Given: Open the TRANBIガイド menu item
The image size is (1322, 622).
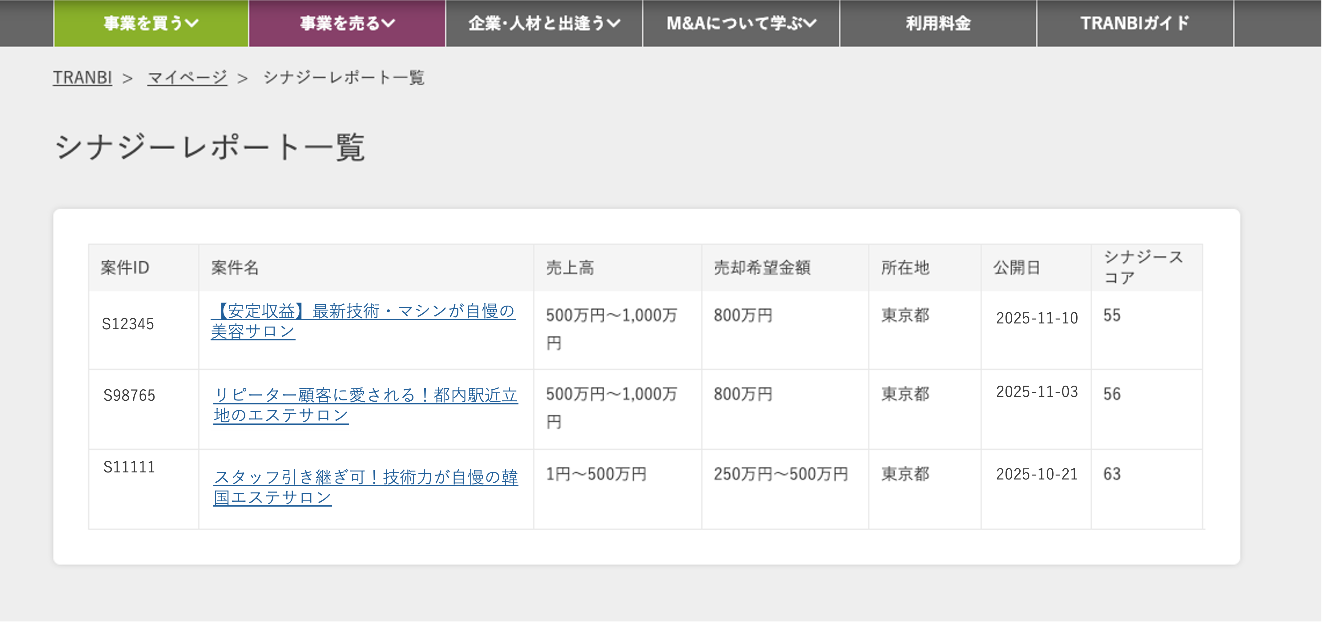Looking at the screenshot, I should click(1135, 23).
